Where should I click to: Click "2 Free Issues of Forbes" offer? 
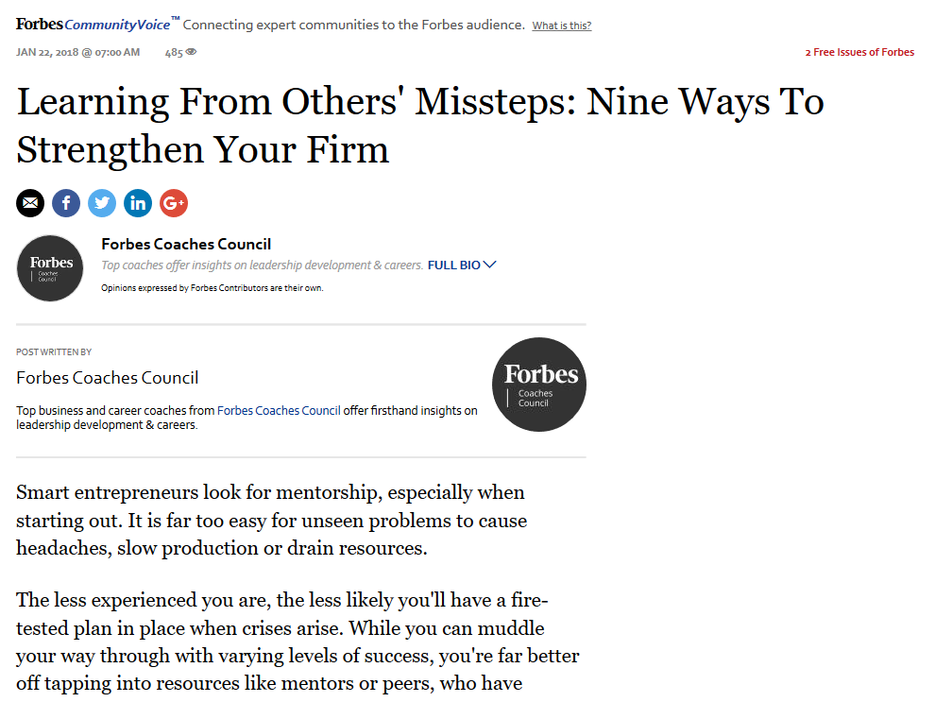[859, 53]
